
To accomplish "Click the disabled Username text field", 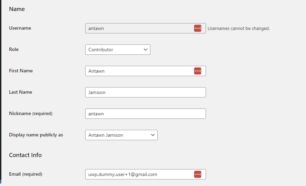I will (x=138, y=28).
